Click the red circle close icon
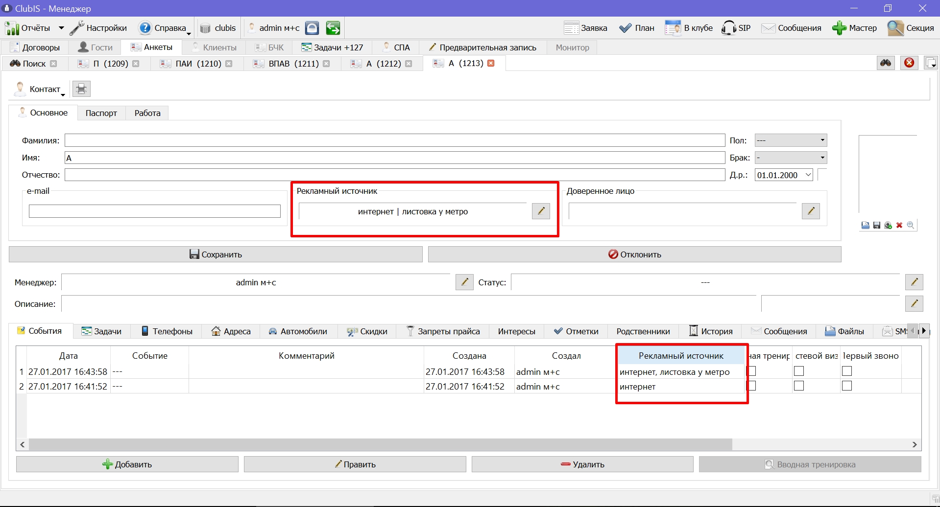940x507 pixels. pos(910,63)
